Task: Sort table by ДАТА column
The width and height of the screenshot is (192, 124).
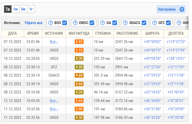Action: [x=12, y=33]
